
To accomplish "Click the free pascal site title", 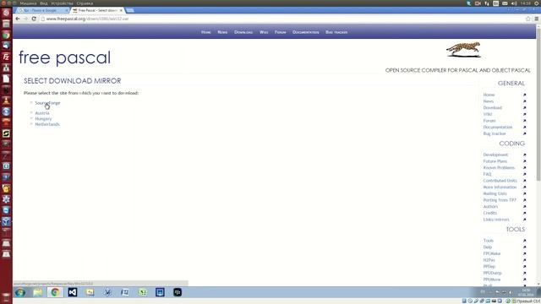I will (x=65, y=57).
